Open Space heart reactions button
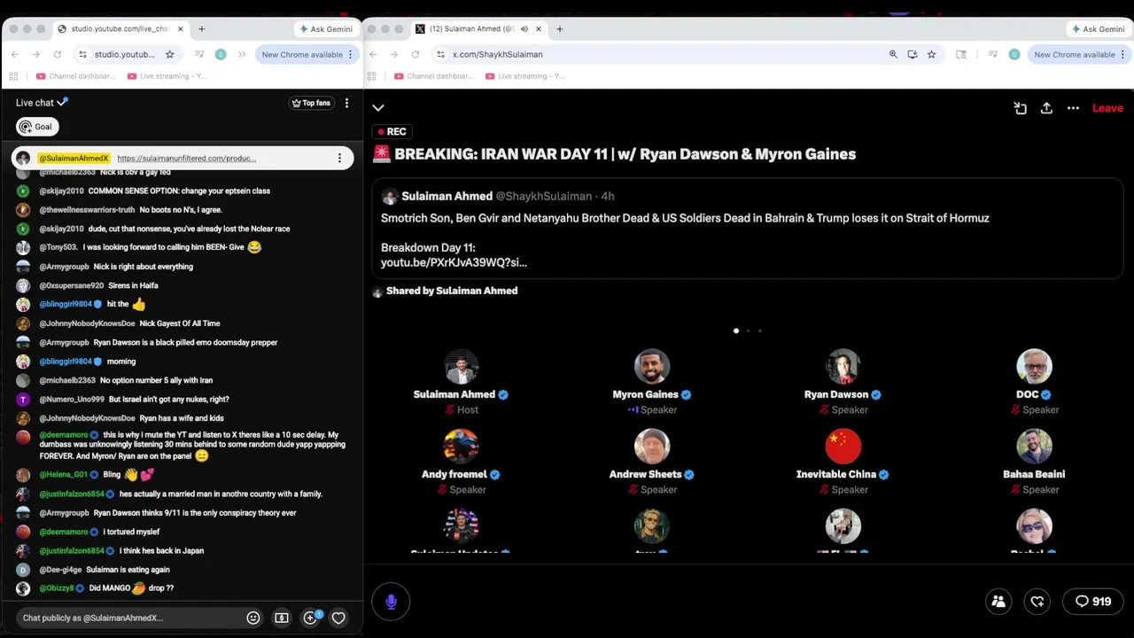The height and width of the screenshot is (638, 1134). click(1037, 602)
